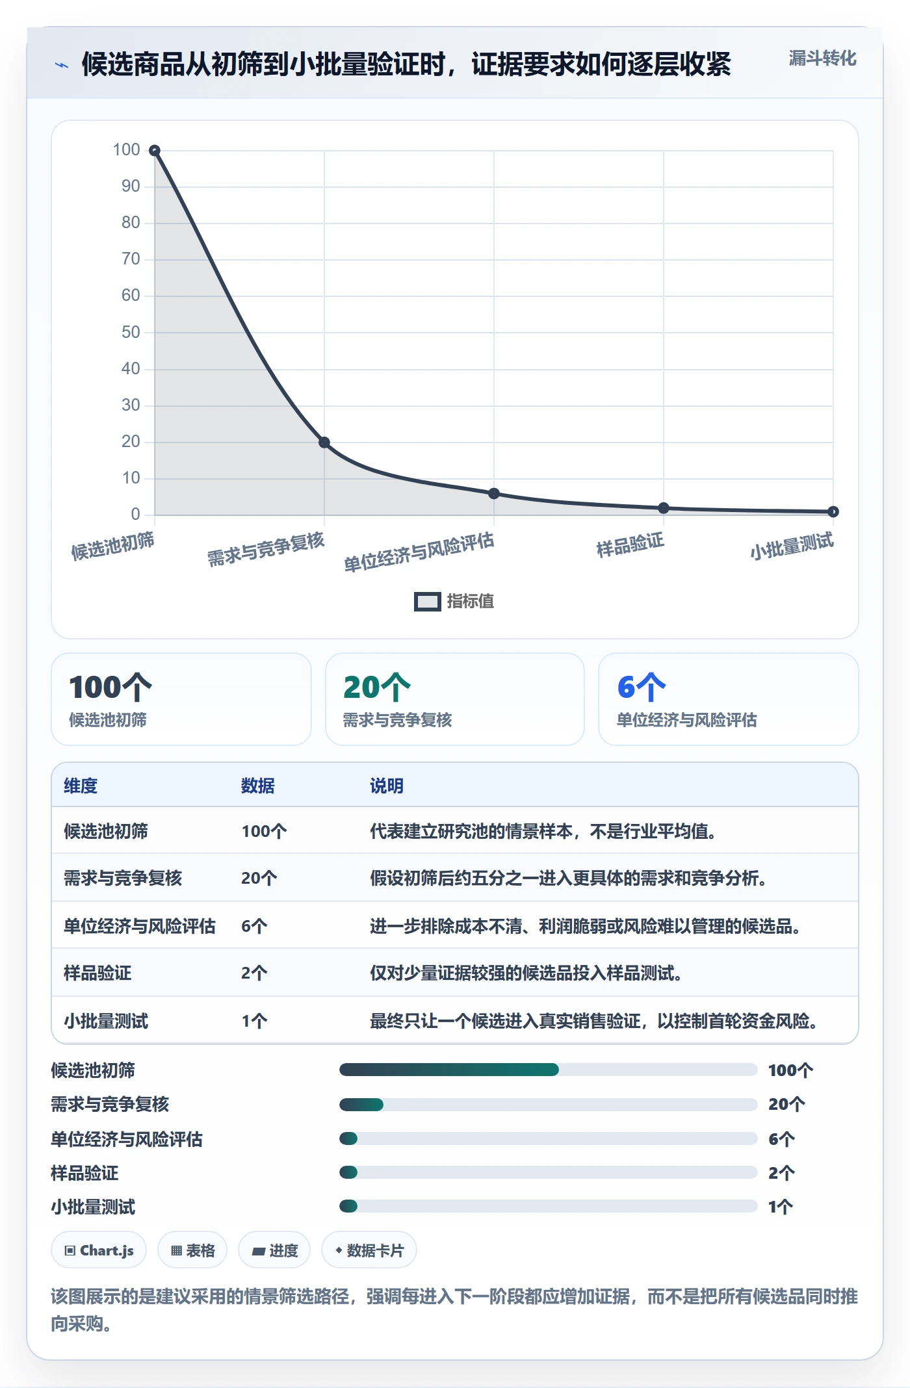Screen dimensions: 910x1388
Task: Click the 指标值 legend text
Action: (470, 602)
